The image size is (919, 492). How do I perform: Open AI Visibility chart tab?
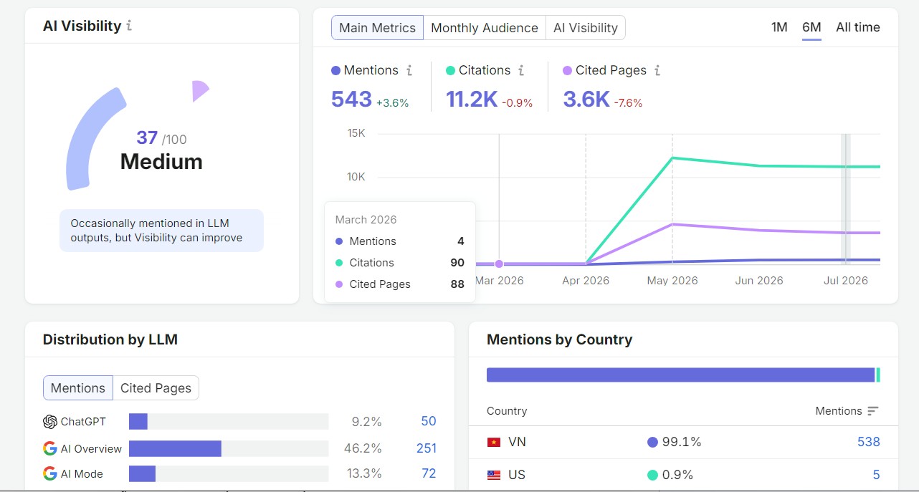tap(586, 28)
